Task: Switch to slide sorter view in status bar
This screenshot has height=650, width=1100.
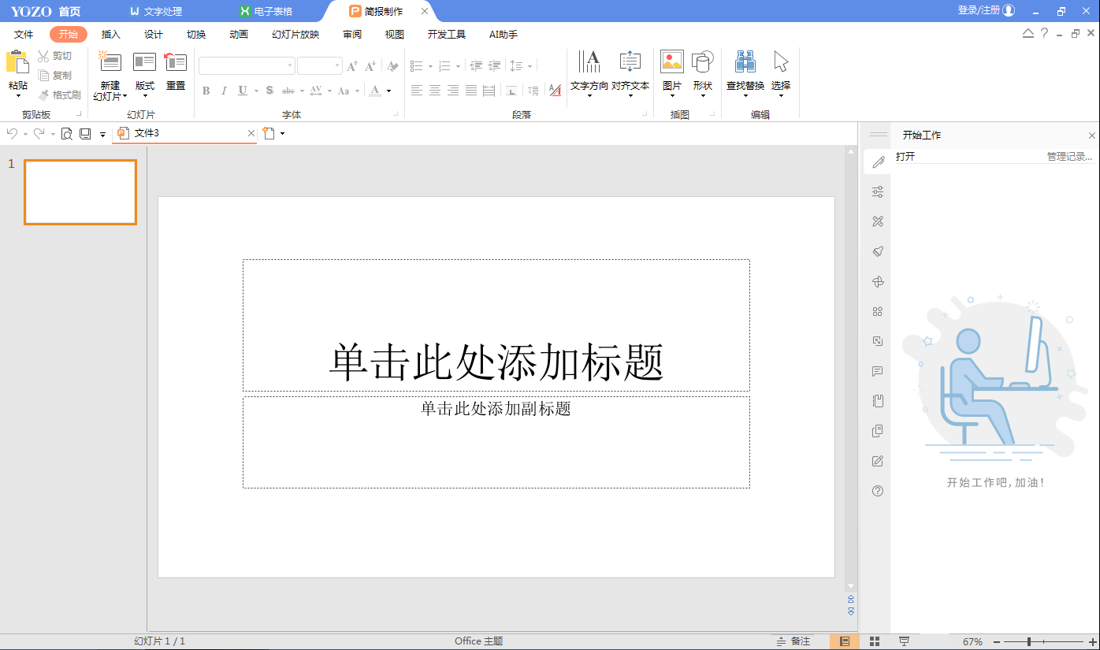Action: (x=875, y=641)
